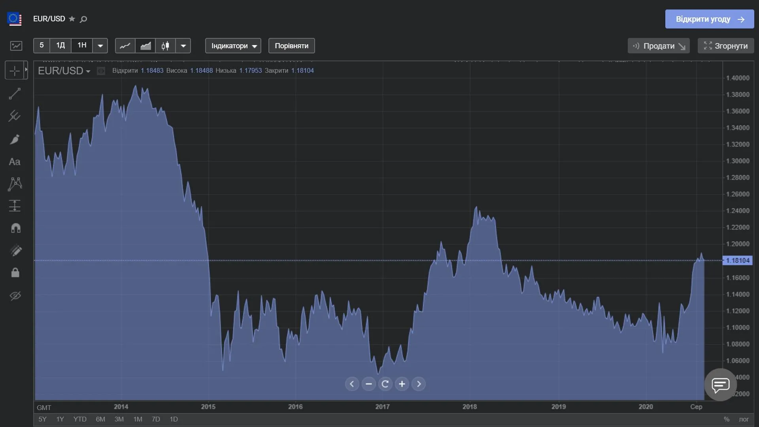Open the Індикатори dropdown

click(233, 46)
